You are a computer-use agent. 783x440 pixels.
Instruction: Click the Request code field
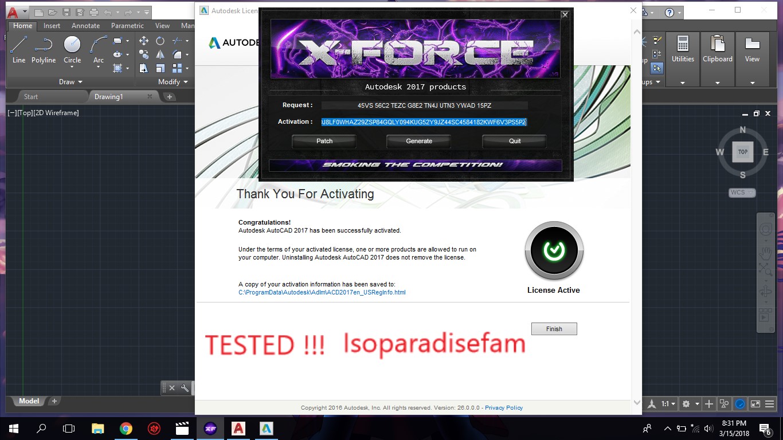tap(424, 105)
